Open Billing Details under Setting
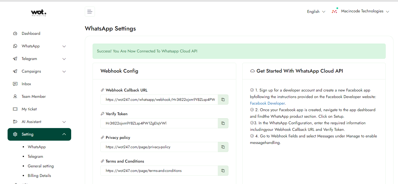The height and width of the screenshot is (184, 398). point(39,176)
